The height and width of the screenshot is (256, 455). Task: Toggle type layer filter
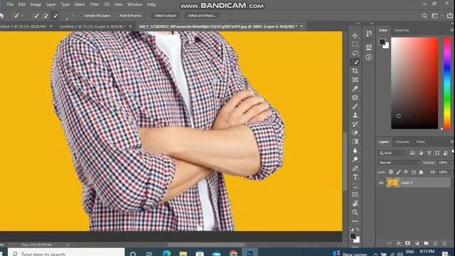pos(429,153)
